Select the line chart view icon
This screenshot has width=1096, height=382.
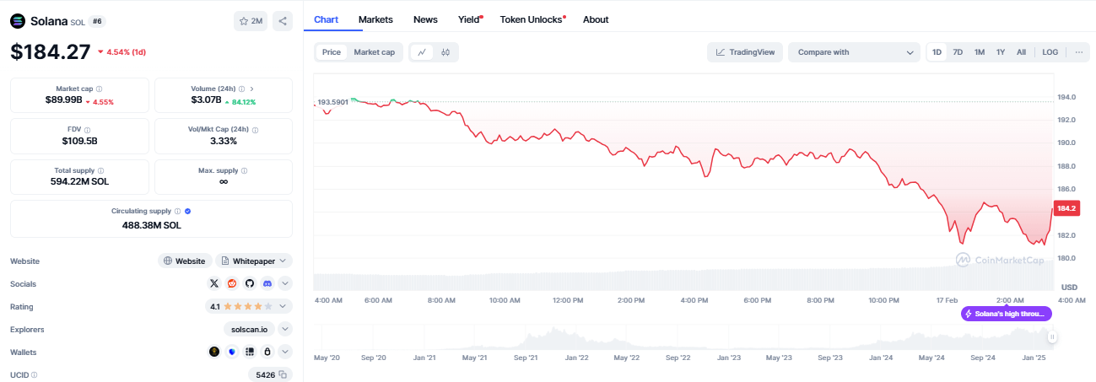422,52
